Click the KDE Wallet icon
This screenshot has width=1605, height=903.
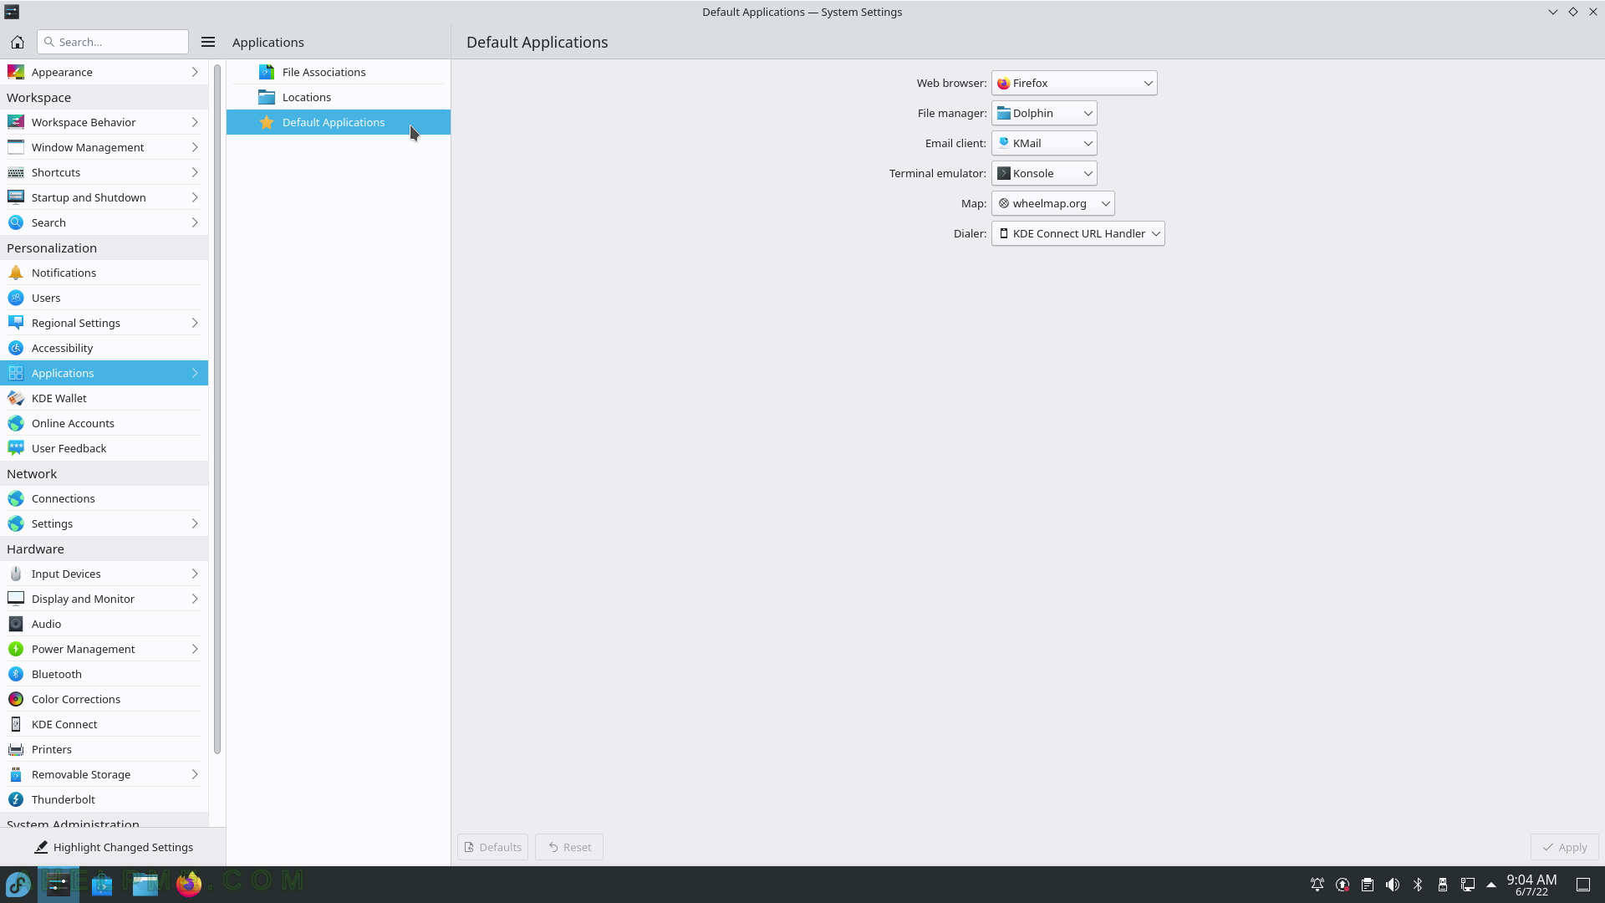[x=16, y=398]
